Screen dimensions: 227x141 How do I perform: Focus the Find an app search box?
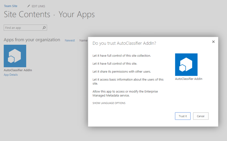(x=23, y=28)
